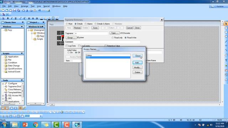The width and height of the screenshot is (228, 128).
Task: Click the New Window toolbar icon
Action: pyautogui.click(x=3, y=10)
